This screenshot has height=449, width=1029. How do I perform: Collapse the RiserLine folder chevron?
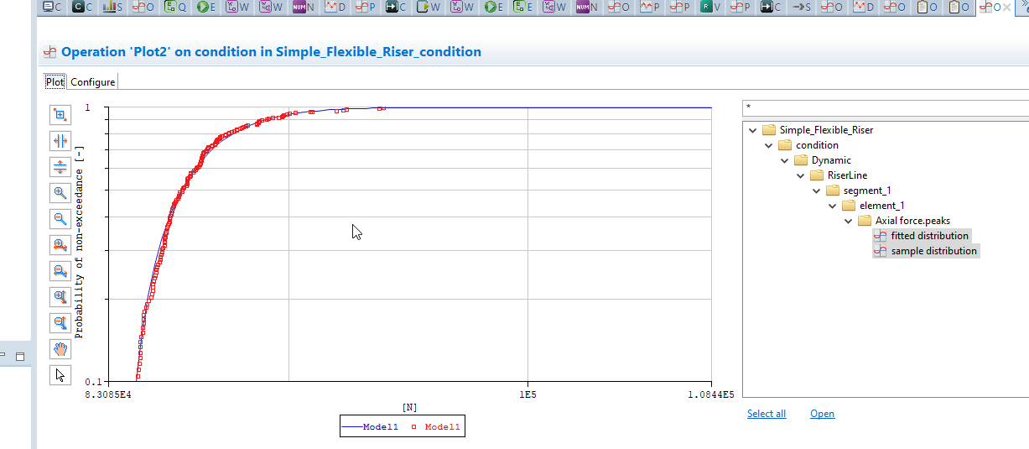(800, 175)
